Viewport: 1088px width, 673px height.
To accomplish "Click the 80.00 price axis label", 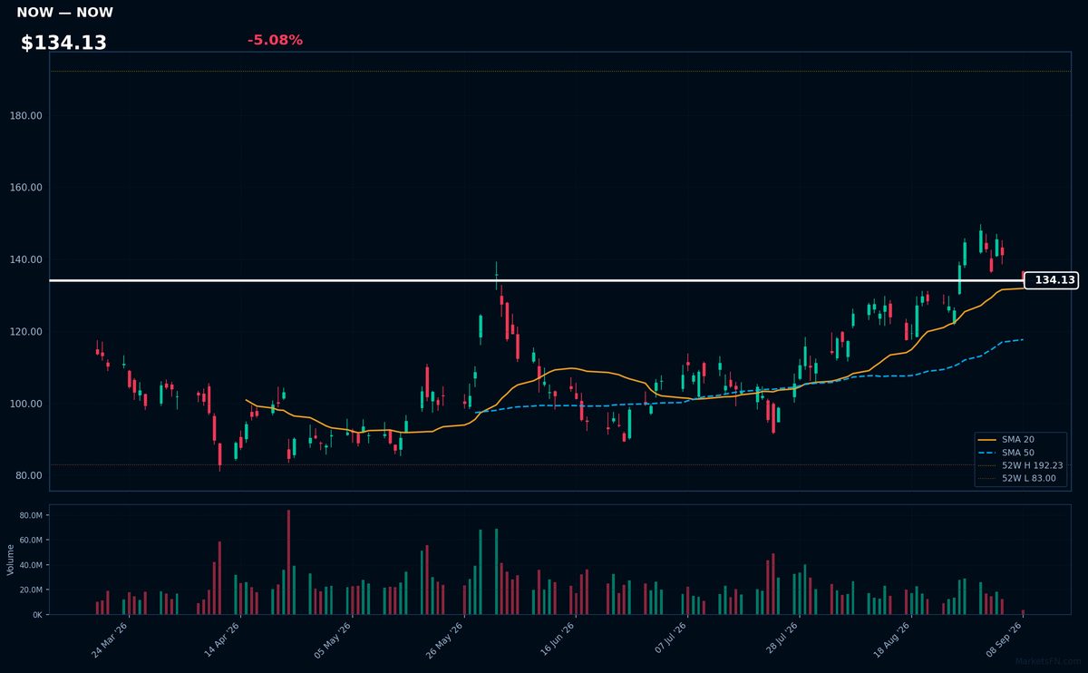I will click(30, 475).
